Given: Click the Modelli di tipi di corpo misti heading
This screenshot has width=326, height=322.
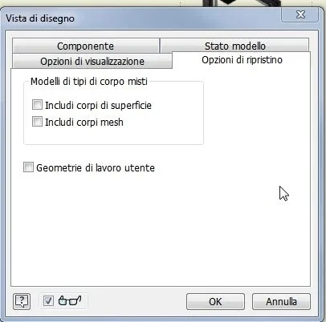Looking at the screenshot, I should (x=89, y=82).
